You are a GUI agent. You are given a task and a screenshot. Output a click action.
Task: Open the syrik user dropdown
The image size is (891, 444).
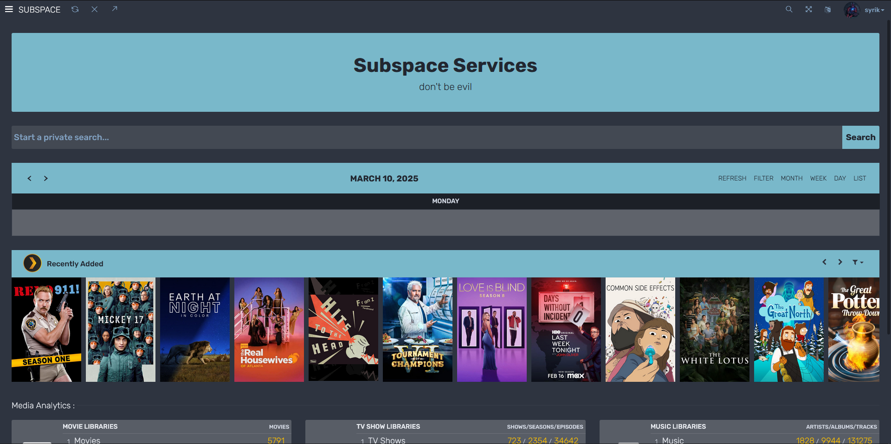(x=865, y=10)
